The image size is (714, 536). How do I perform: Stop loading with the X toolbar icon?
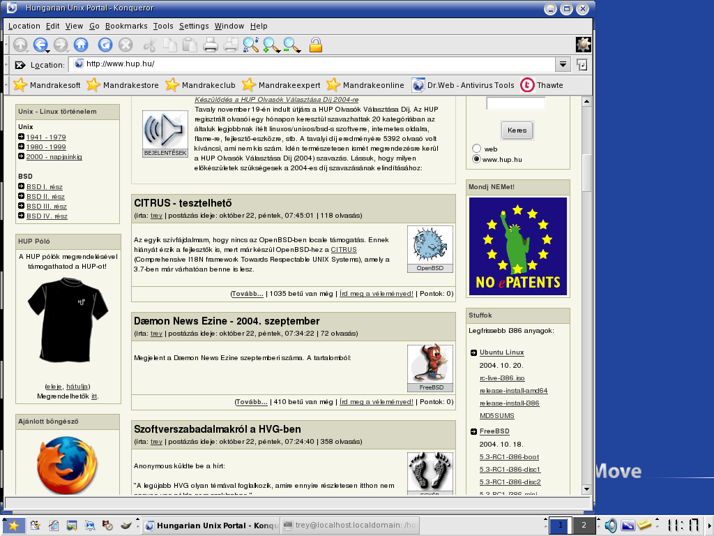126,45
